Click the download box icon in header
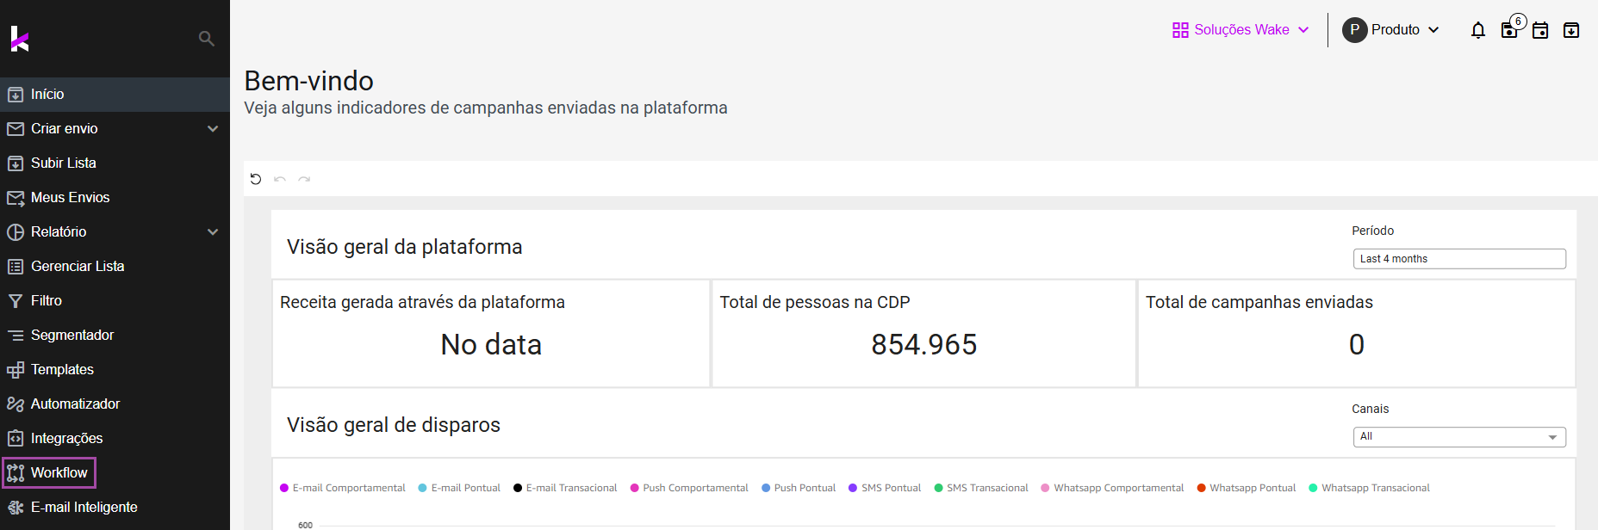Image resolution: width=1598 pixels, height=530 pixels. [1571, 30]
